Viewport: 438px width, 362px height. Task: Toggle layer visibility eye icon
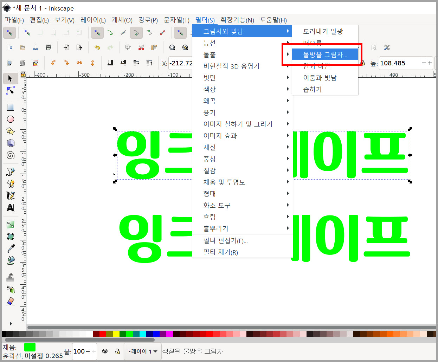105,351
